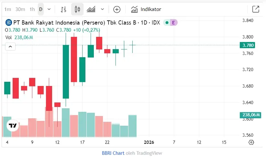Switch to 1m timeframe

click(x=7, y=9)
